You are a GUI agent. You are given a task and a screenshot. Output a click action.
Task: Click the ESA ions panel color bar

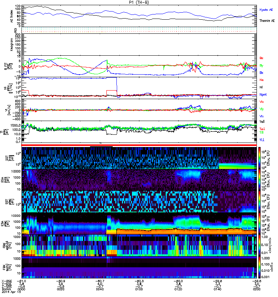click(259, 180)
